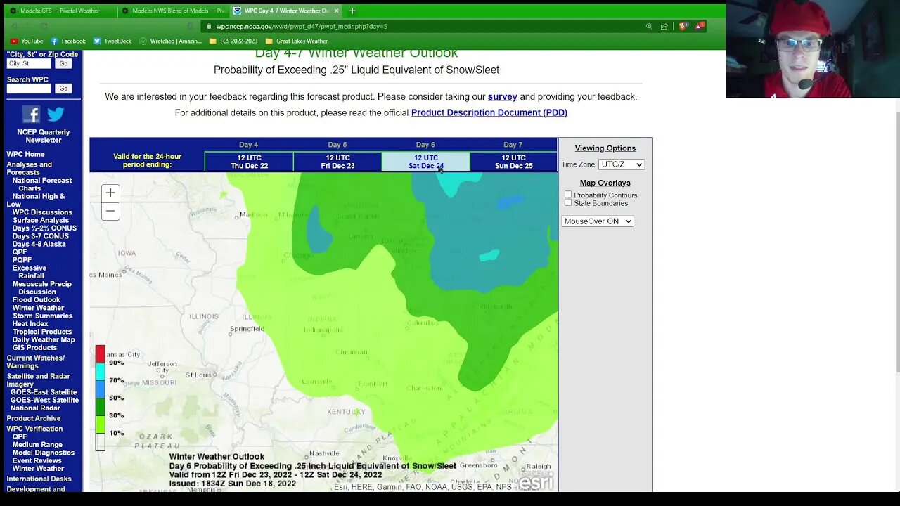Switch to Models: GFS Pivotal Weather tab
Screen dimensions: 900x506
59,11
